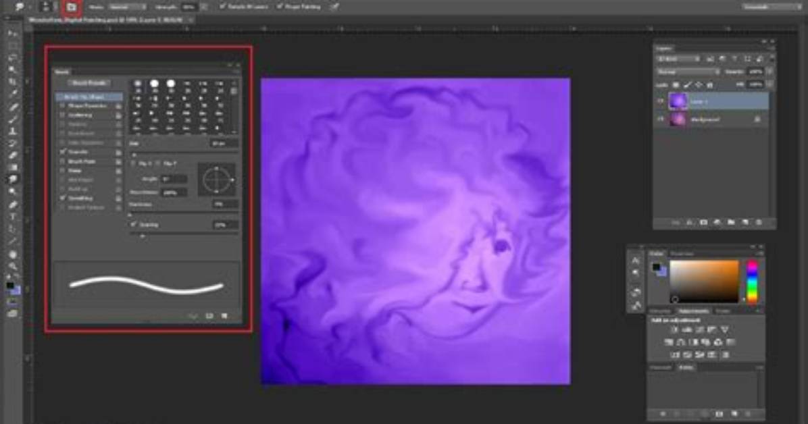Open the workspace switcher dropdown
This screenshot has height=424, width=808.
click(772, 7)
